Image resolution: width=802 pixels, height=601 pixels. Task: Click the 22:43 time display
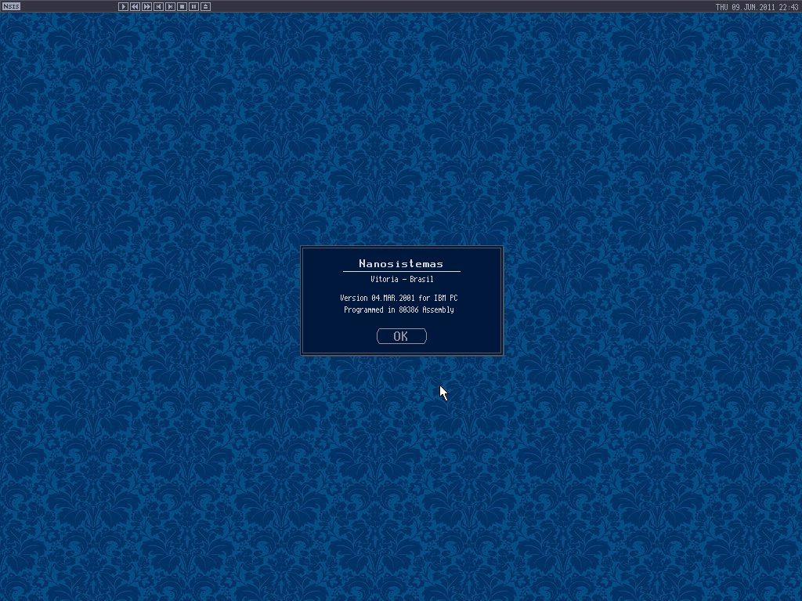point(788,7)
